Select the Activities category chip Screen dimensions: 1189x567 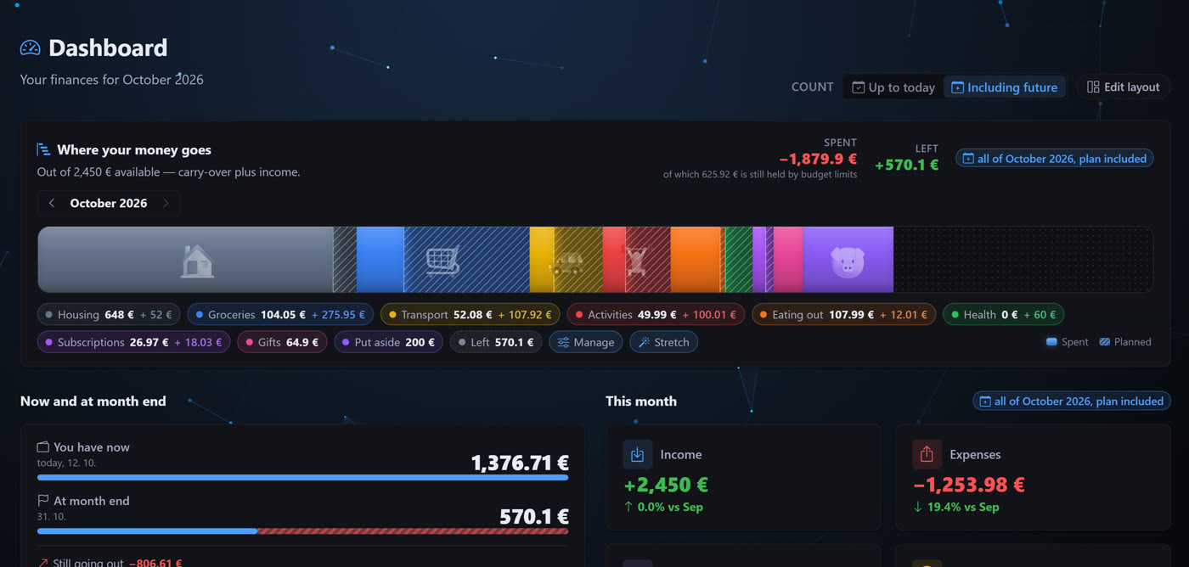coord(656,315)
